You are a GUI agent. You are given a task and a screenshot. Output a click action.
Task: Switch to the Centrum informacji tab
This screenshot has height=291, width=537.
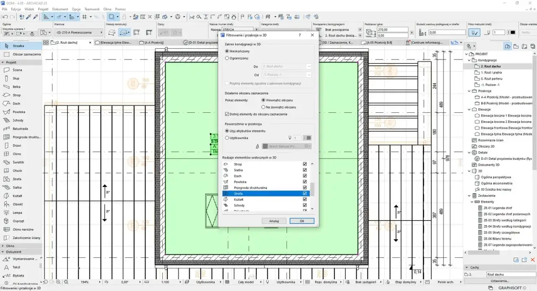click(427, 42)
